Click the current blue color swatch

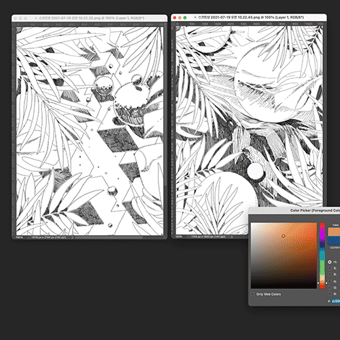334,241
